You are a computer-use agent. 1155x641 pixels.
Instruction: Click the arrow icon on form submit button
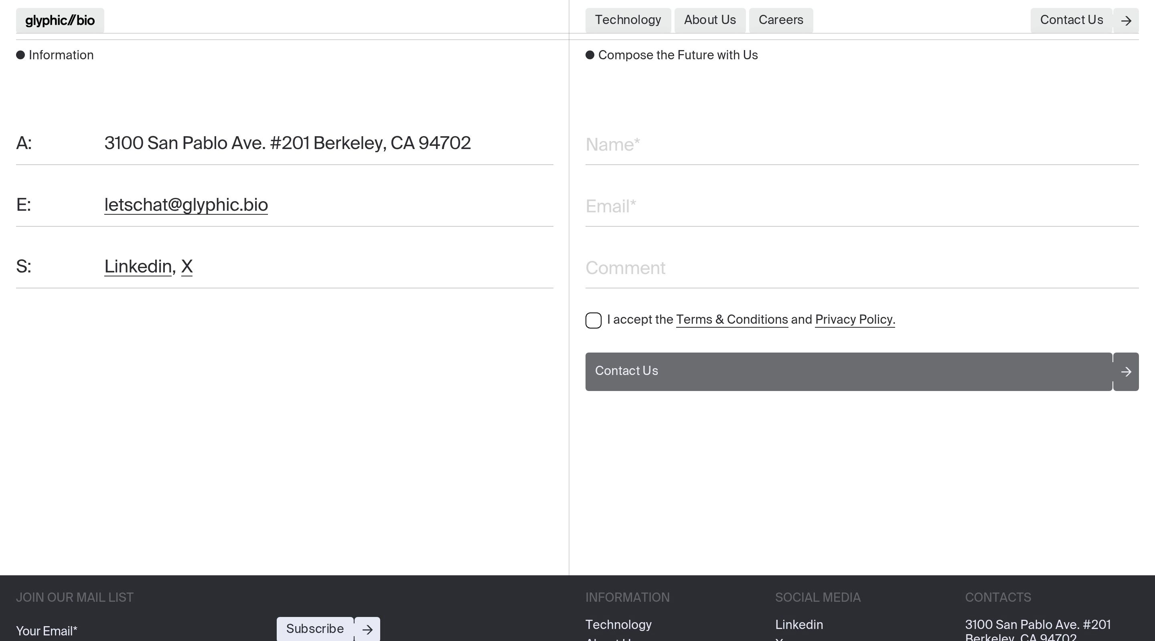[1126, 371]
